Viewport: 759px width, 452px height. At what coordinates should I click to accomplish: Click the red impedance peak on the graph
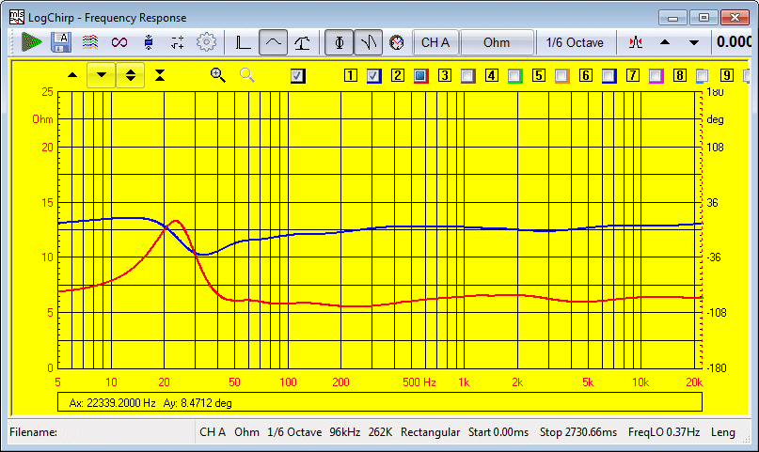[176, 222]
